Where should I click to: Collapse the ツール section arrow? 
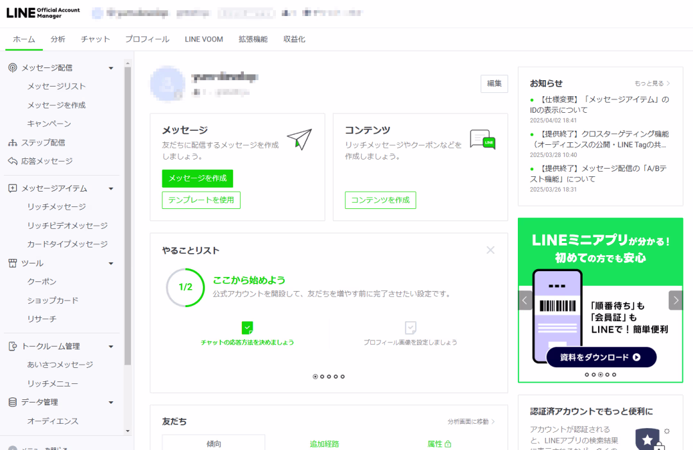point(111,263)
